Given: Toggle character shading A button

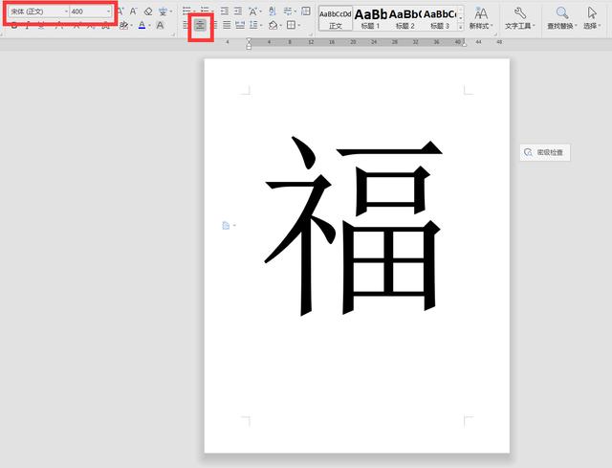Looking at the screenshot, I should [x=160, y=25].
